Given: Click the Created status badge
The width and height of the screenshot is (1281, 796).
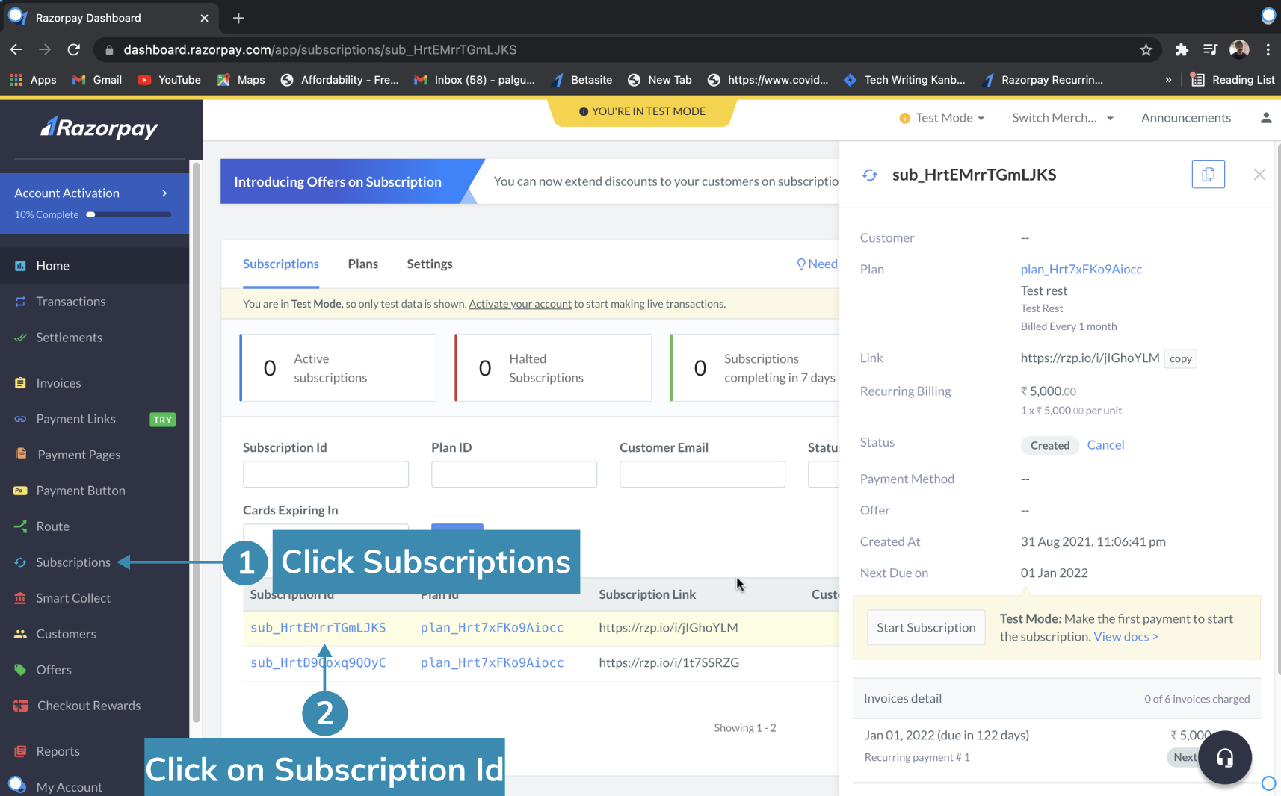Looking at the screenshot, I should point(1050,446).
